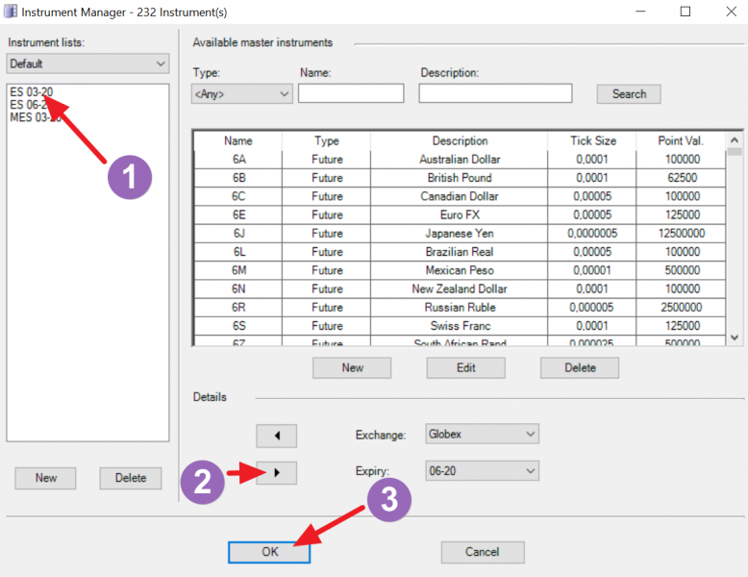Click the Point Val. column header
The width and height of the screenshot is (748, 577).
coord(681,140)
